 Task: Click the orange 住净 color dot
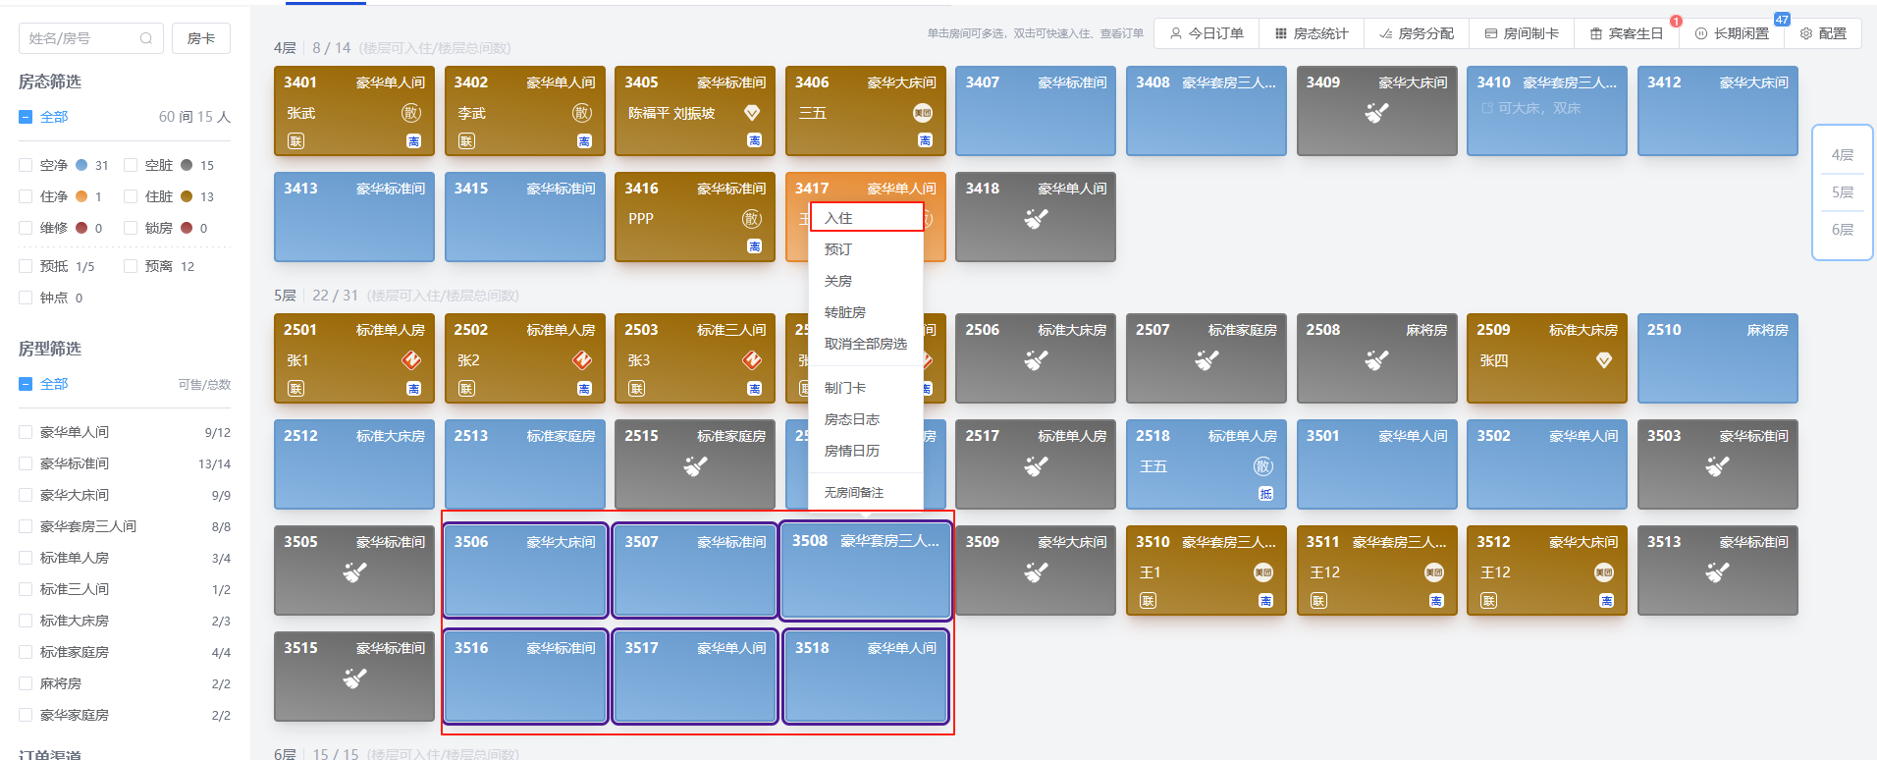point(81,196)
